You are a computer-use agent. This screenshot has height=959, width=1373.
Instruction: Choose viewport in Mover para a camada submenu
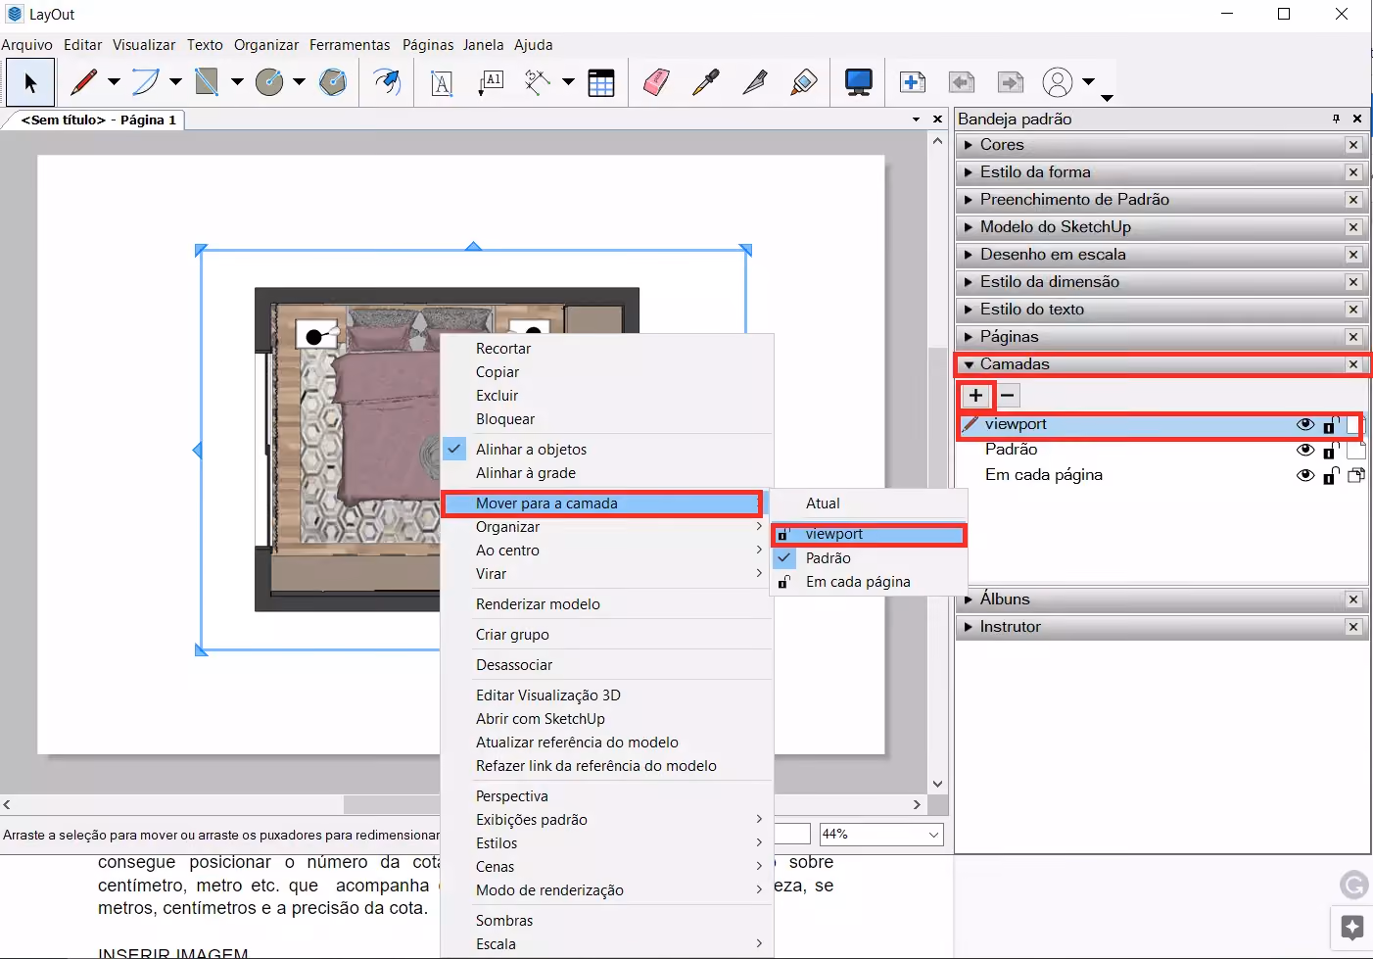870,534
